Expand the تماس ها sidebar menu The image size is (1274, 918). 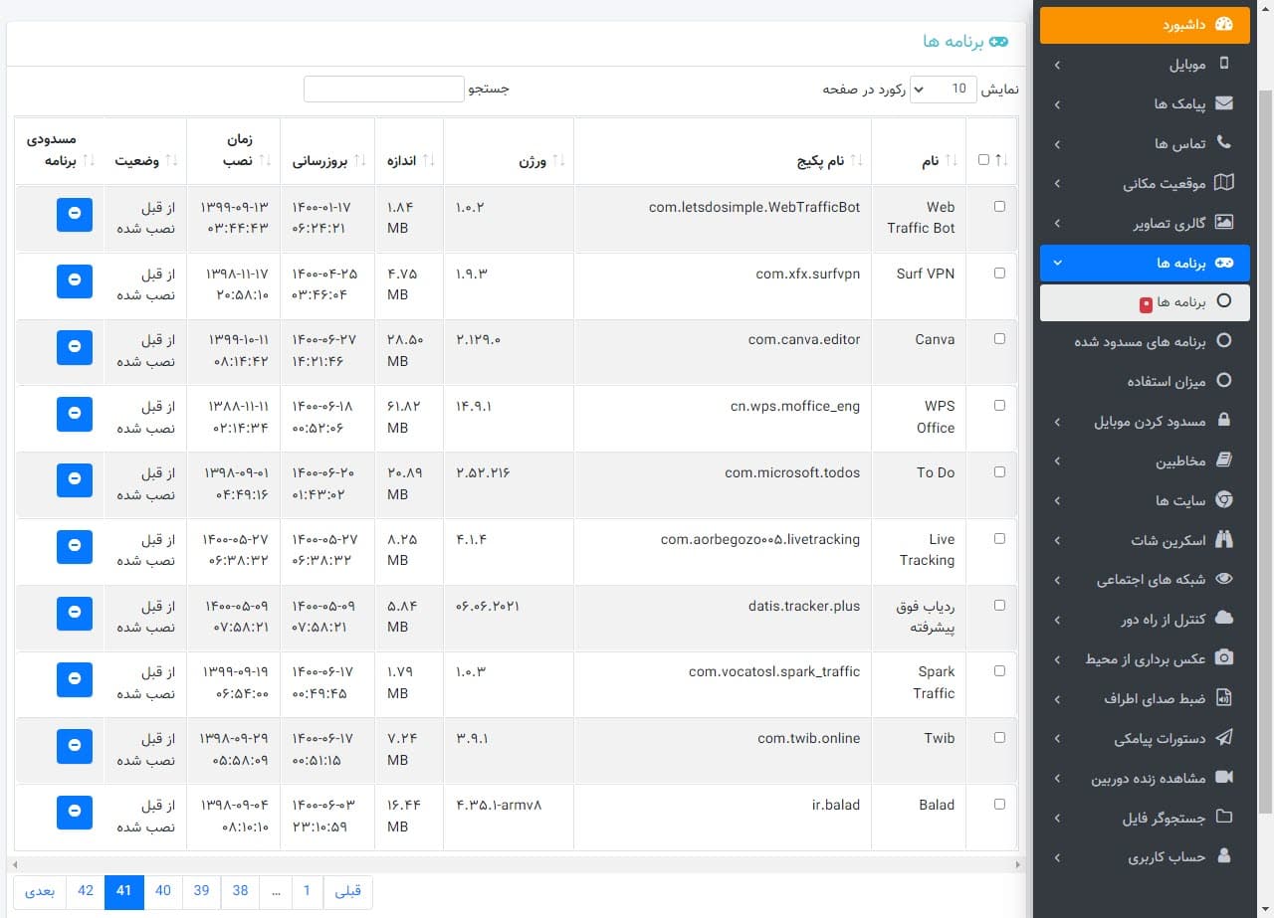coord(1143,143)
